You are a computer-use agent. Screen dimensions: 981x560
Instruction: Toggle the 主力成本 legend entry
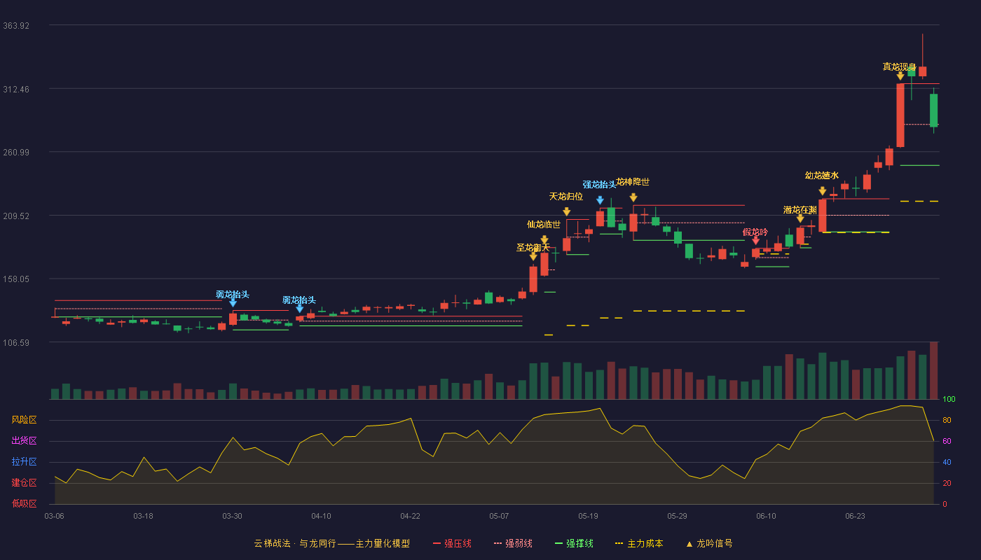(x=639, y=543)
